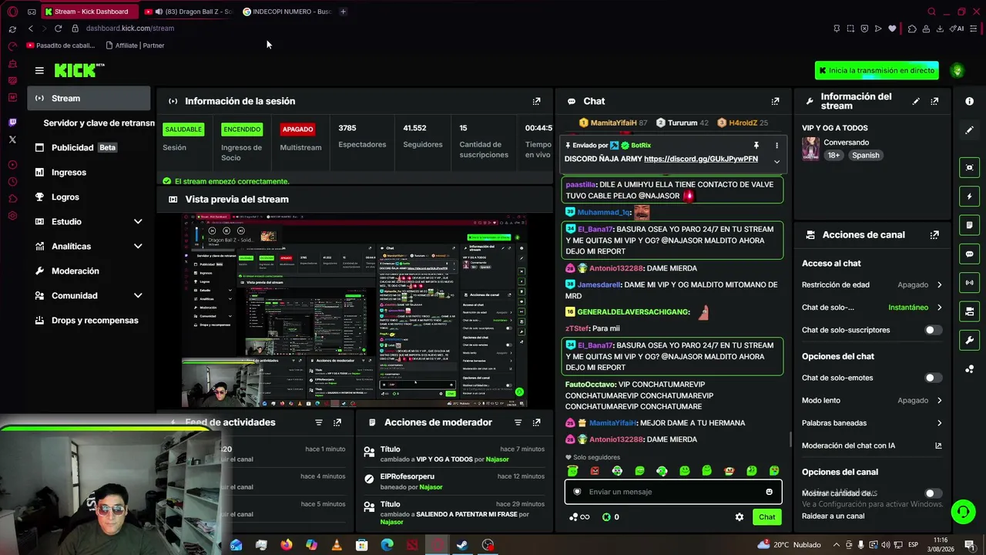
Task: Open filter options in Feed de actividades
Action: (319, 422)
